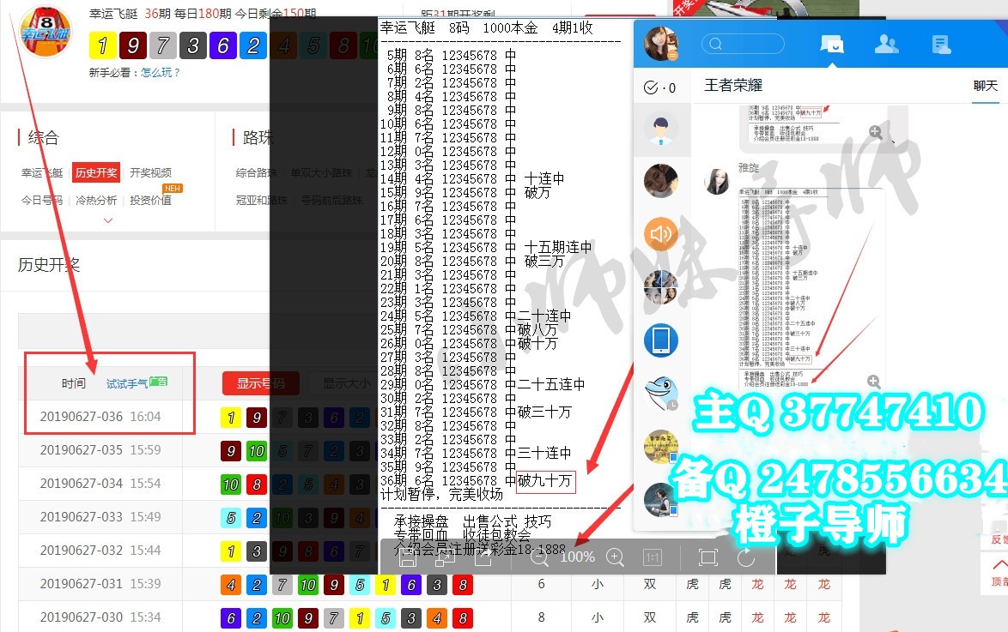The width and height of the screenshot is (1008, 632).
Task: Click the sum value 8 in row 030
Action: coord(541,617)
